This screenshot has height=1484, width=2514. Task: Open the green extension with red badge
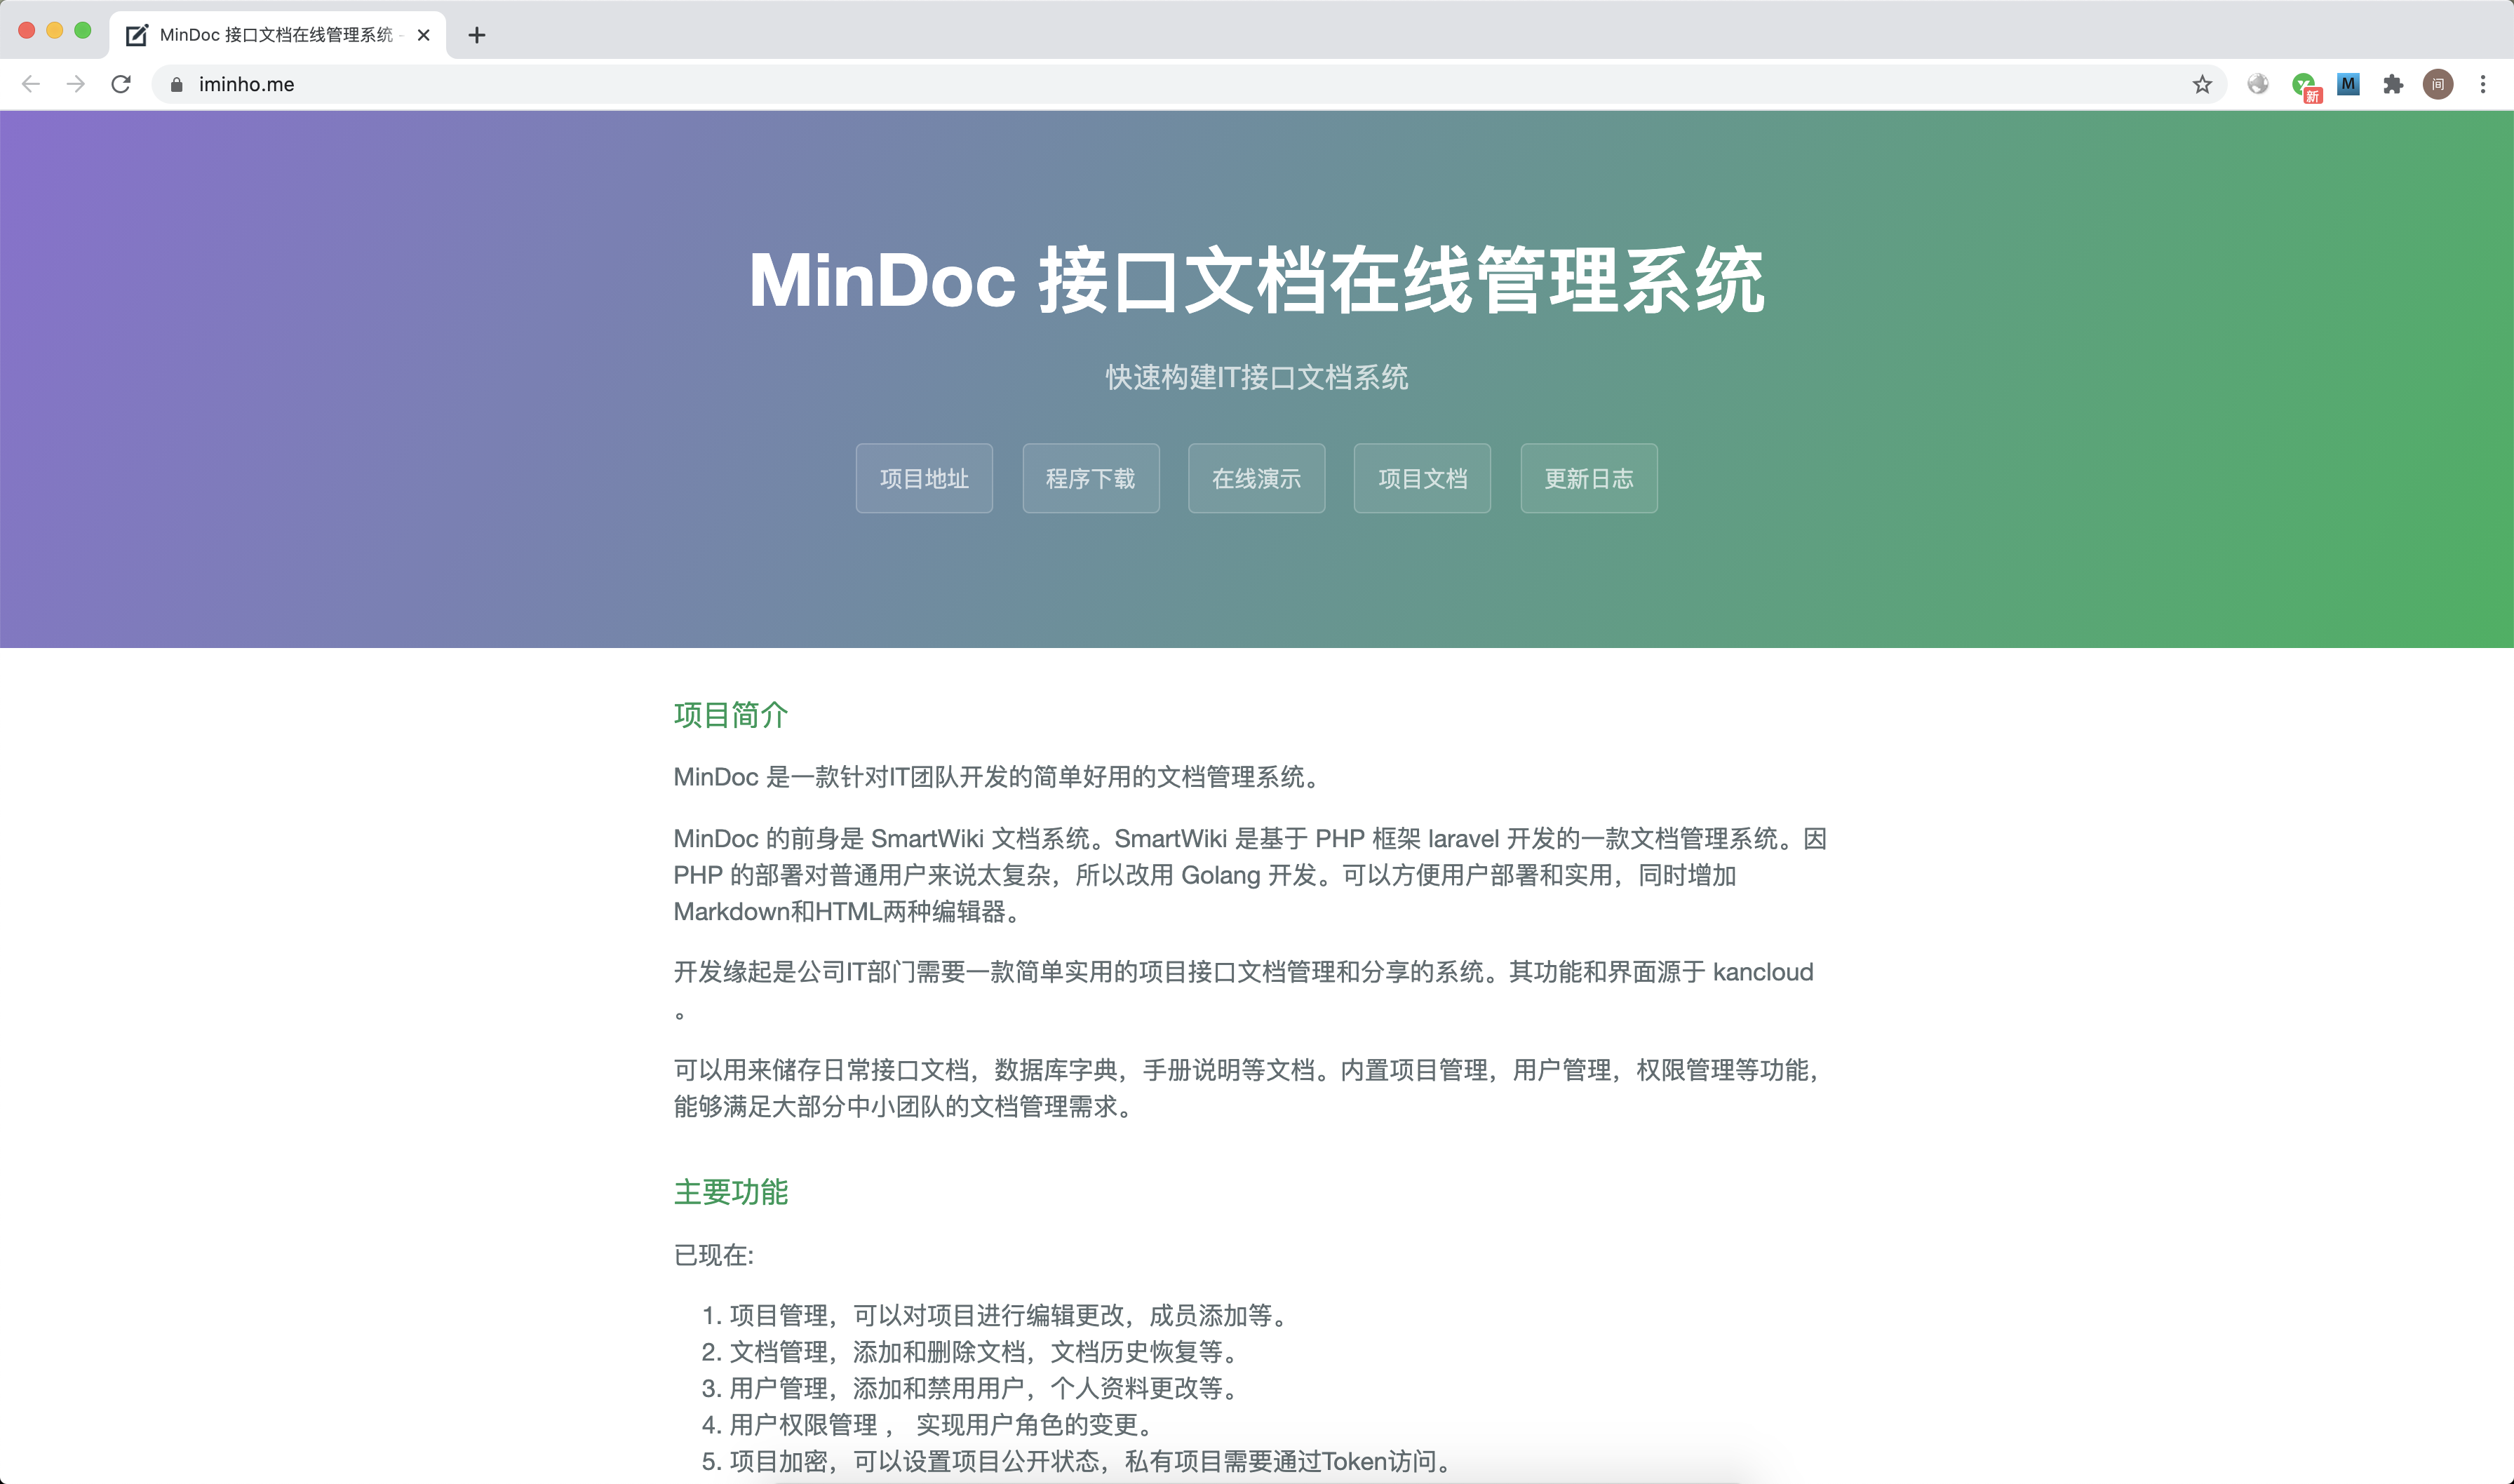2305,86
